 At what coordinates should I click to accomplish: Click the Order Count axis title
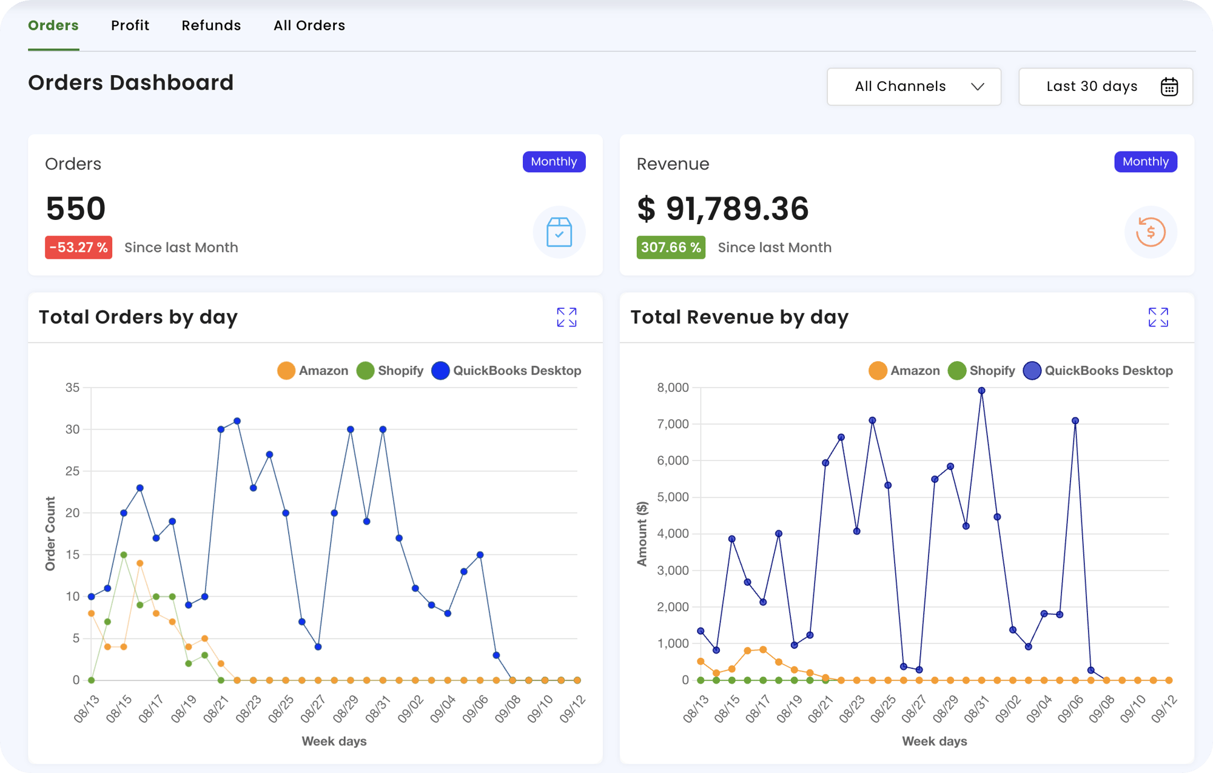[50, 534]
